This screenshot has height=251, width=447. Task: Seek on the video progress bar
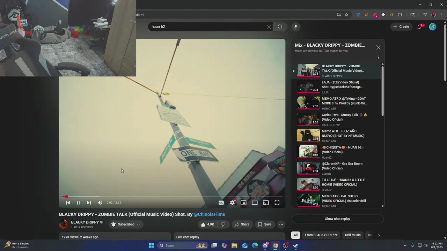[172, 197]
